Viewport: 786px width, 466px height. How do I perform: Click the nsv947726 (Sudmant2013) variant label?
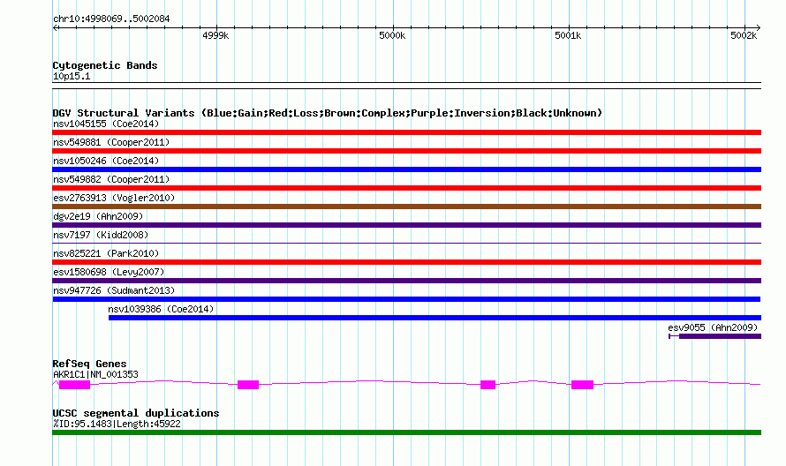click(114, 290)
